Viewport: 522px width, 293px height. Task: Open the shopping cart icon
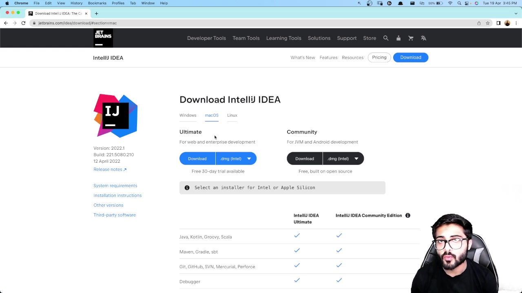[x=411, y=38]
